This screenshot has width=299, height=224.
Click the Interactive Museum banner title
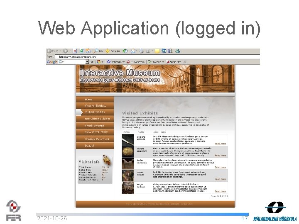point(120,73)
